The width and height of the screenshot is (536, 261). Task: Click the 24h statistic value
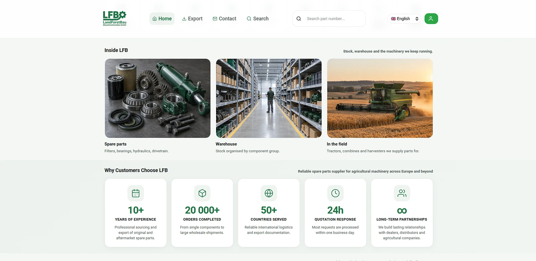tap(335, 210)
